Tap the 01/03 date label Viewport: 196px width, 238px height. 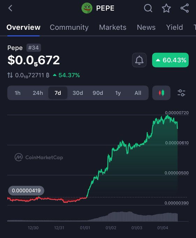pos(137,228)
